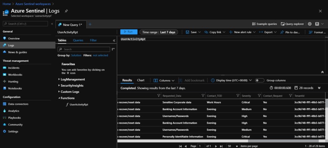Open Analytics under Configuration
Screen dimensions: 328x148
tap(13, 111)
